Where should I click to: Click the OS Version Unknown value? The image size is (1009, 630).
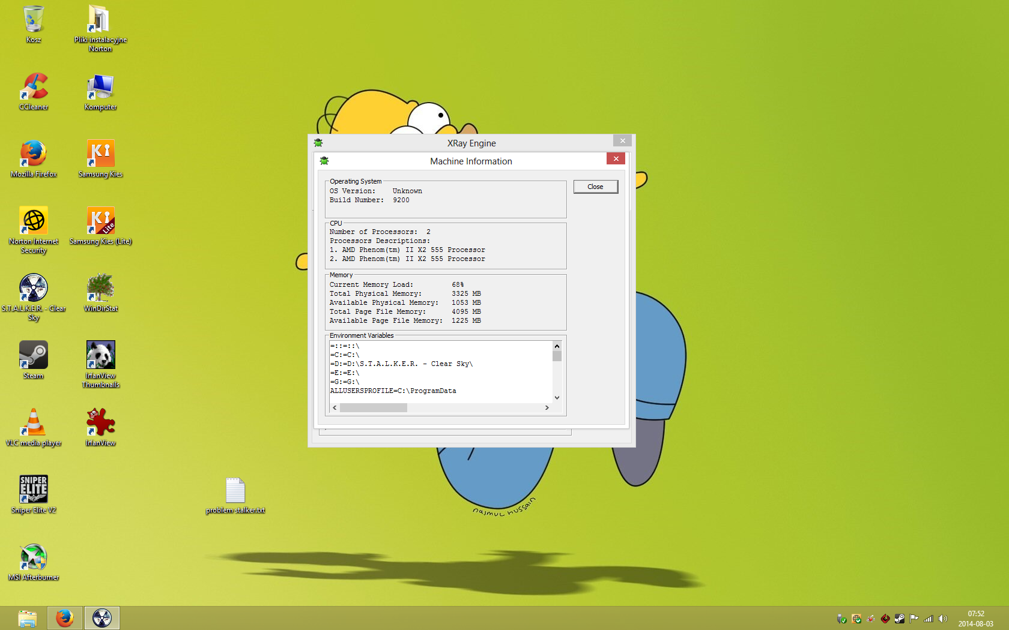(407, 191)
